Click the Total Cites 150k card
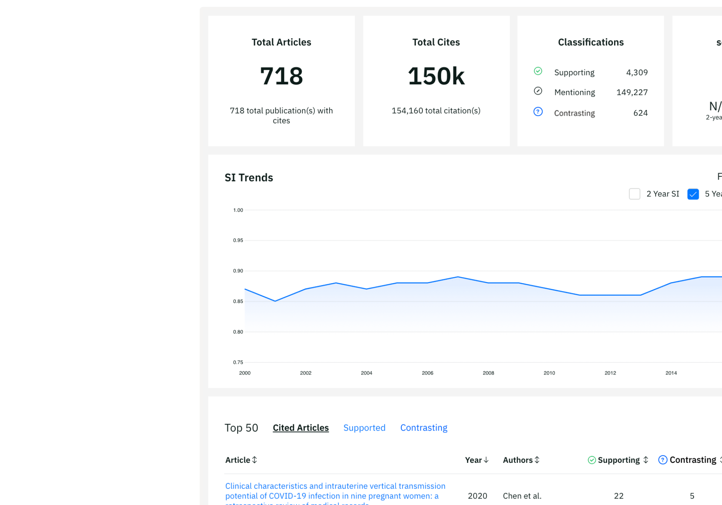The image size is (722, 505). point(436,81)
